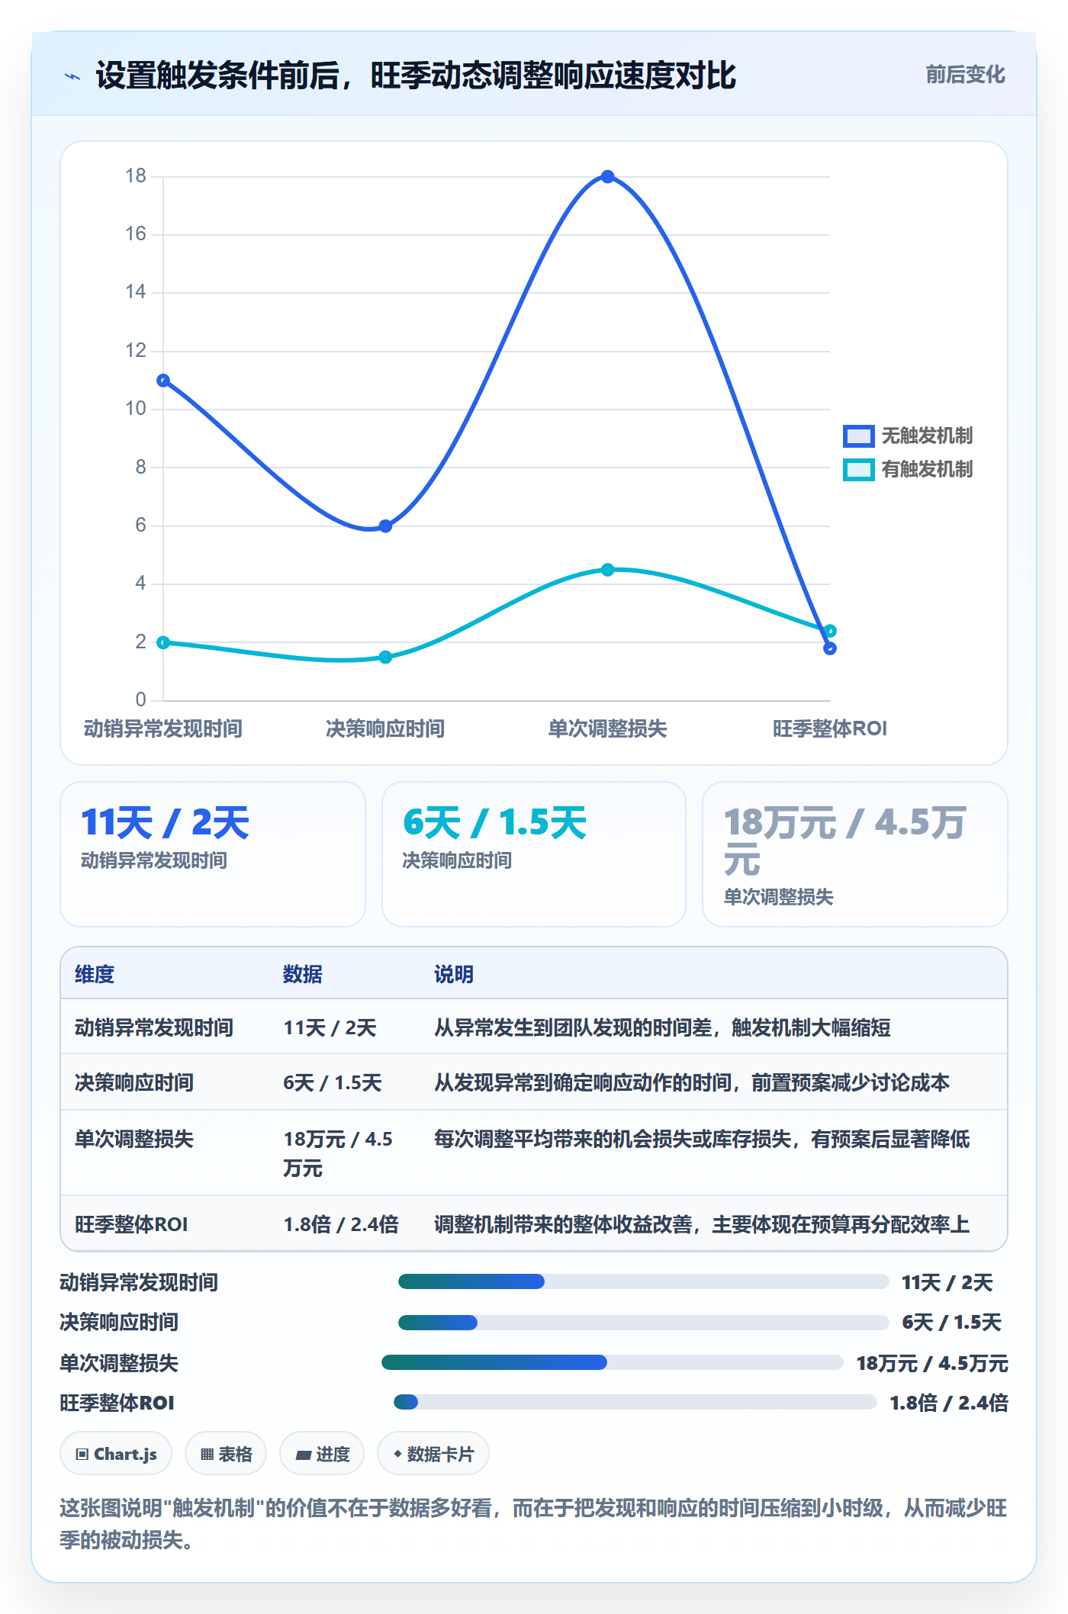Click the blue point at 动销异常发现时间
Screen dimensions: 1068x1614
click(163, 381)
